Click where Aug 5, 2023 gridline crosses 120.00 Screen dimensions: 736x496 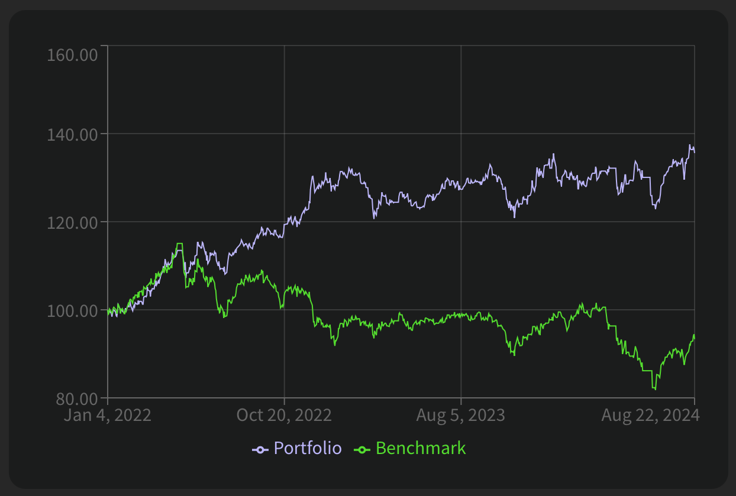(461, 222)
